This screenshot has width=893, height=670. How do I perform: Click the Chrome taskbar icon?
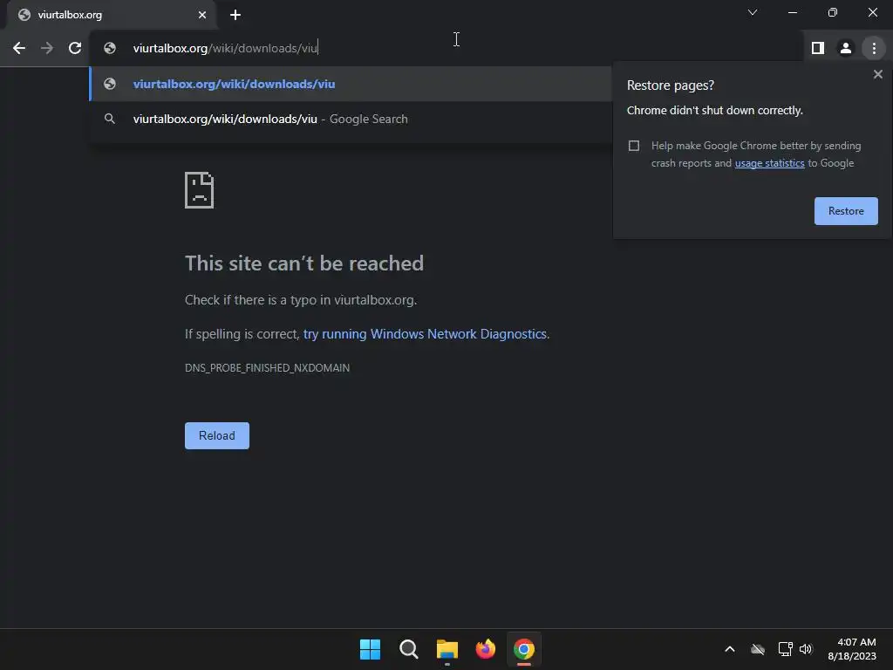coord(524,649)
